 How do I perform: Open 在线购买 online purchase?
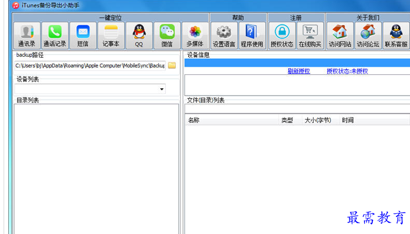[x=310, y=36]
